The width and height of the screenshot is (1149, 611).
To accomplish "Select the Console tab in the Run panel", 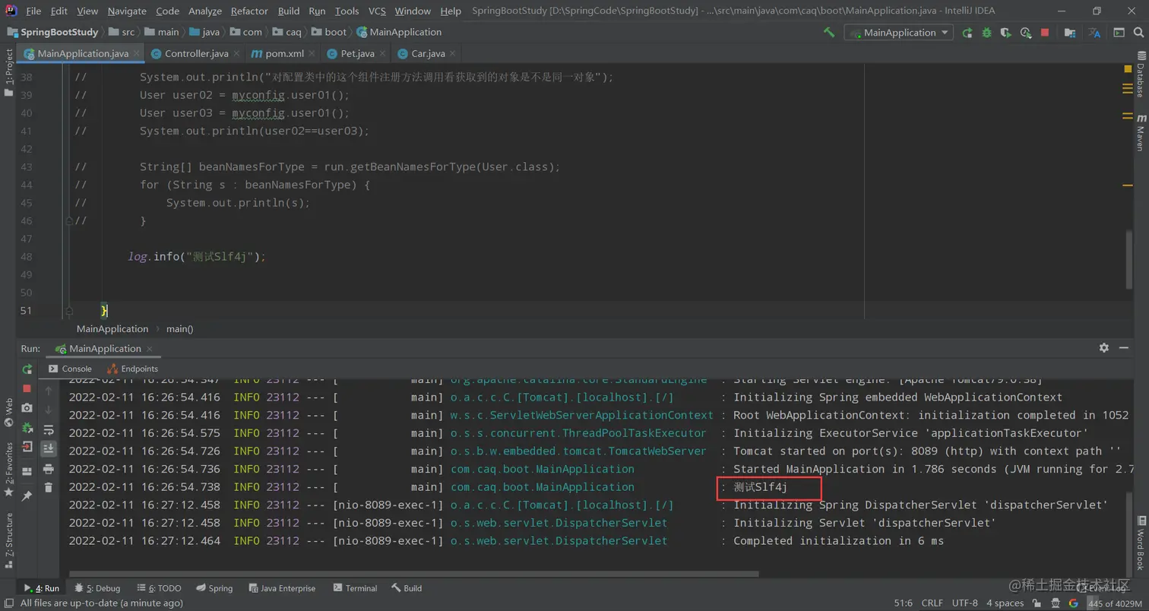I will (x=70, y=369).
